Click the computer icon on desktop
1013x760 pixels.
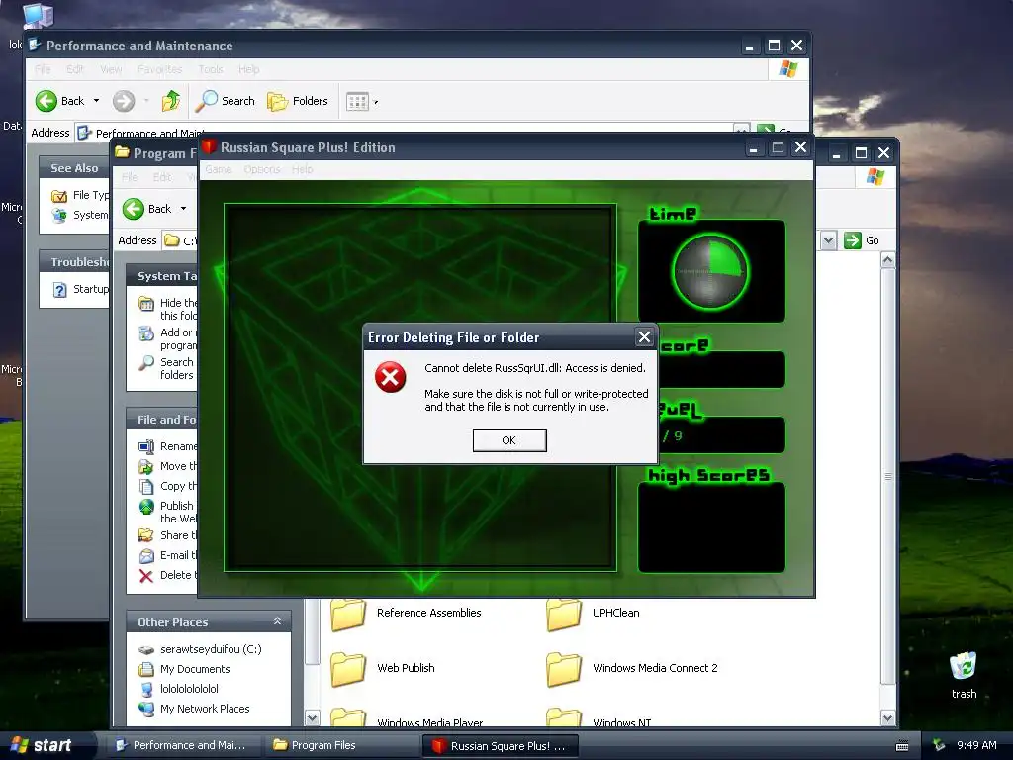pyautogui.click(x=38, y=16)
